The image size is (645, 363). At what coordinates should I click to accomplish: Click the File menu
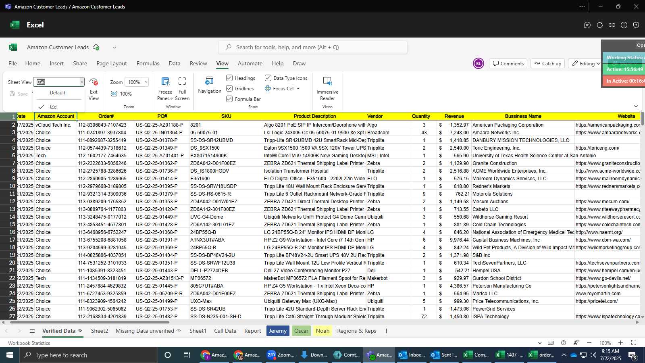point(13,63)
